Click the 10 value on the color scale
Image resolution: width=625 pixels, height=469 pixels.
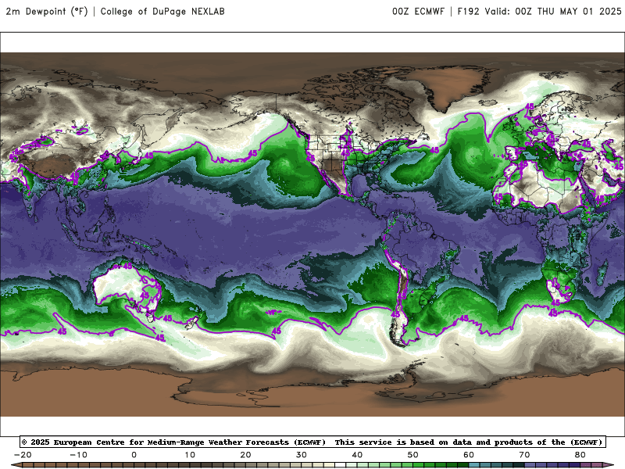point(190,455)
